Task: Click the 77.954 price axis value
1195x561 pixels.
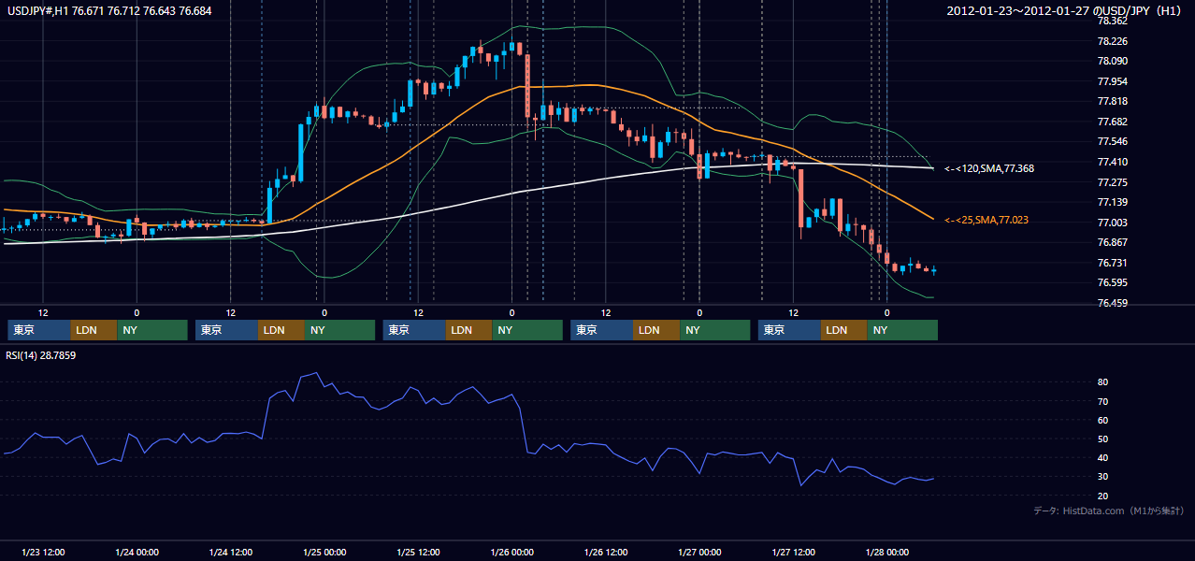Action: coord(1112,81)
